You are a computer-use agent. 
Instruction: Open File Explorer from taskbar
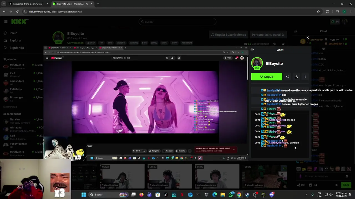coord(223,195)
